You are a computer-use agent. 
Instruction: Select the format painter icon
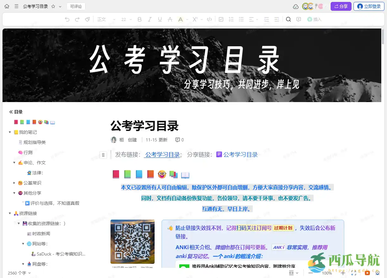click(x=87, y=19)
